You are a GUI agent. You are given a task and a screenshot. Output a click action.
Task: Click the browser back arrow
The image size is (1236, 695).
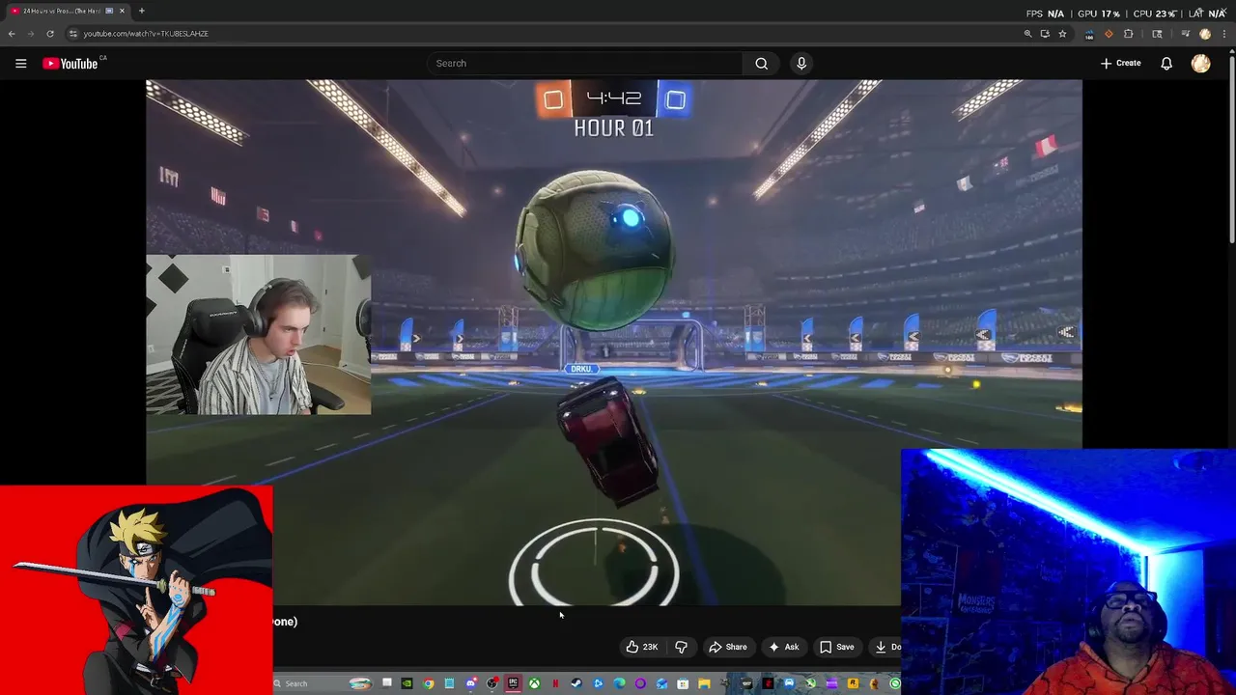coord(12,34)
